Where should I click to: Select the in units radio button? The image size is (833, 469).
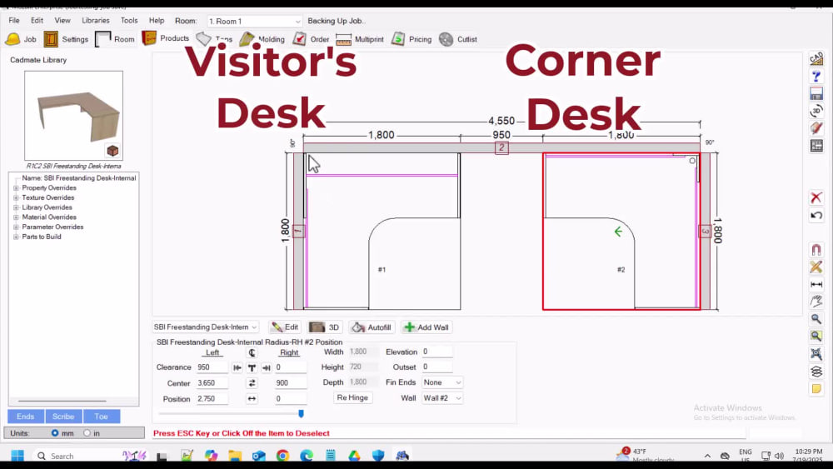click(x=87, y=433)
